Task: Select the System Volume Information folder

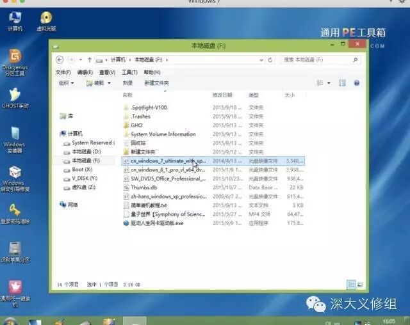Action: (x=160, y=134)
